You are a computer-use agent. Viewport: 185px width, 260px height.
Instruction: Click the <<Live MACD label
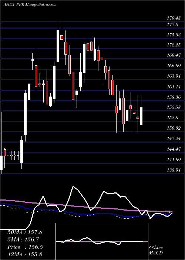[x=156, y=250]
